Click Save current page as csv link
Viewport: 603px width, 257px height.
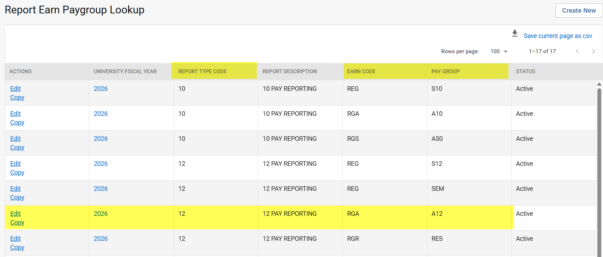(557, 36)
